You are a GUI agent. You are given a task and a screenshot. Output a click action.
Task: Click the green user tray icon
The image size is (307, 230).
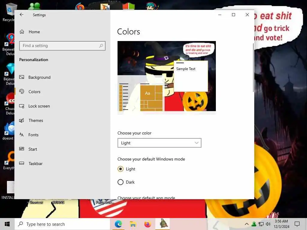pyautogui.click(x=254, y=224)
